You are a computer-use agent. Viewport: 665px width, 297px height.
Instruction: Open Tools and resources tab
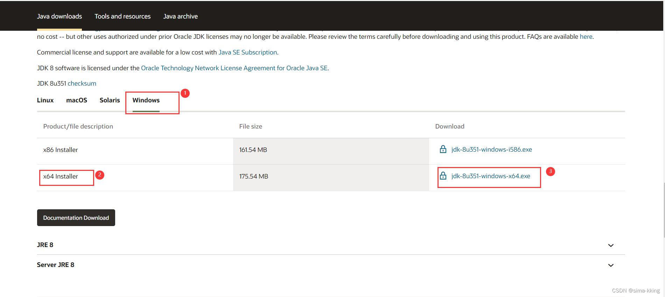[122, 16]
